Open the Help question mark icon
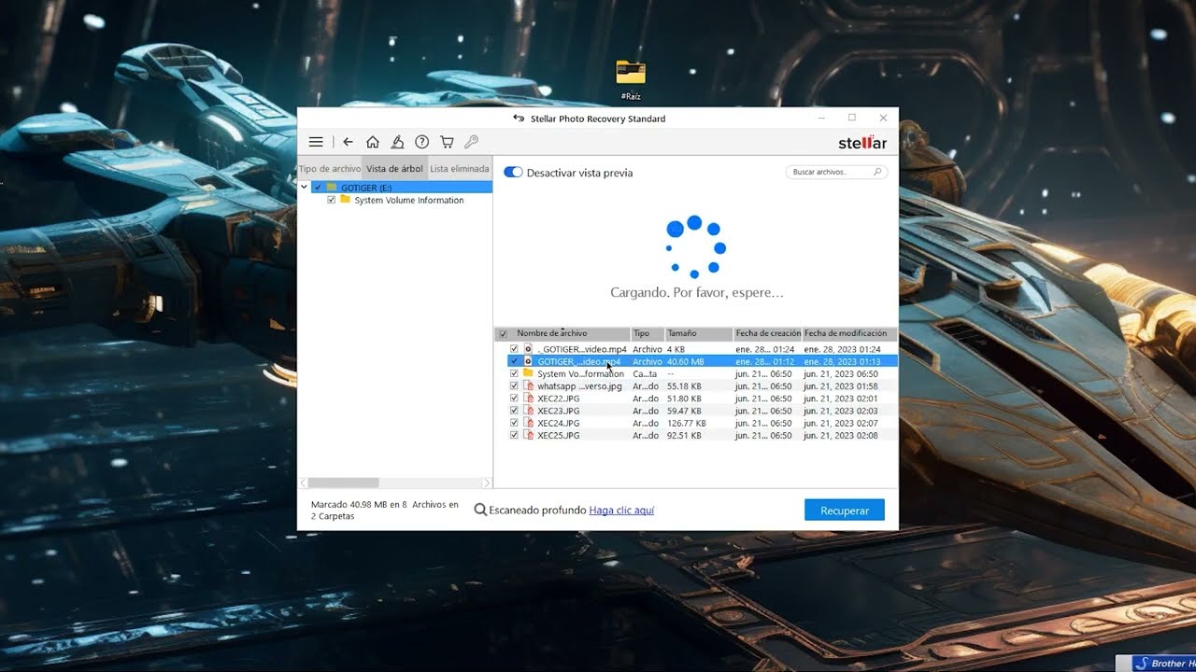 [422, 142]
